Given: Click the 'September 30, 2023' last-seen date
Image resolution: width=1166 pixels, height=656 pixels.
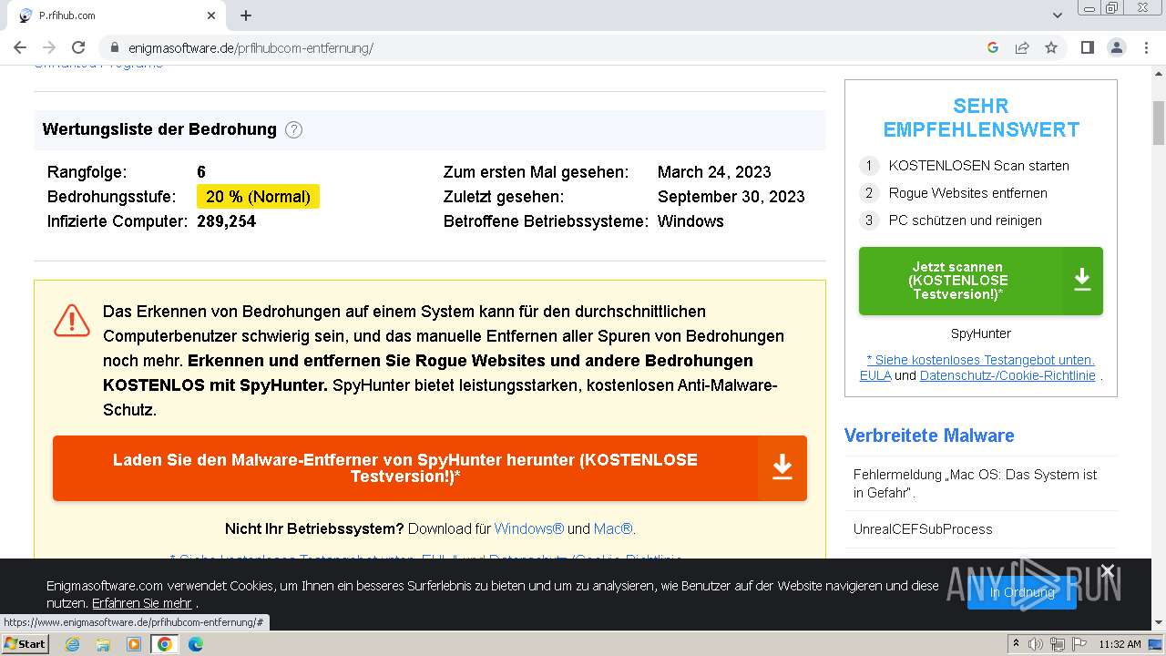Looking at the screenshot, I should [731, 197].
